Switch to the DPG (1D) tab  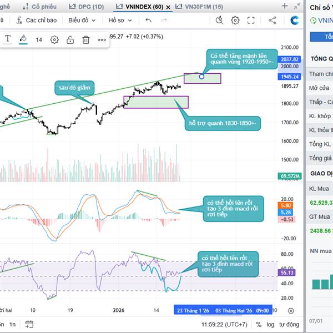point(87,7)
